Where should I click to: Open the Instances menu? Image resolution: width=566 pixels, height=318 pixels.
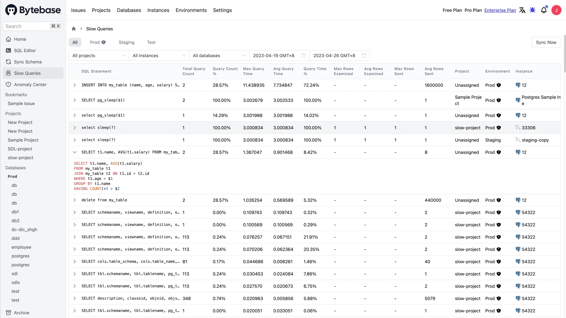pyautogui.click(x=158, y=10)
